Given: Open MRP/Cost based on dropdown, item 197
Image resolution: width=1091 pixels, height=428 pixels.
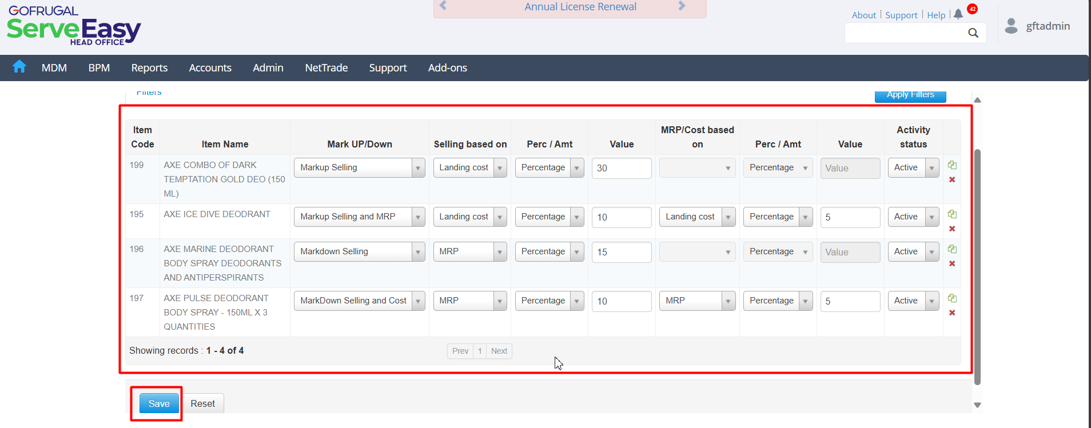Looking at the screenshot, I should (x=697, y=301).
